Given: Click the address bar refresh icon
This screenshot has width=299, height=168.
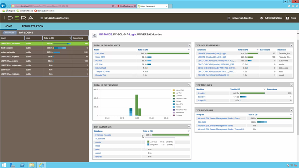Looking at the screenshot, I should (x=135, y=6).
